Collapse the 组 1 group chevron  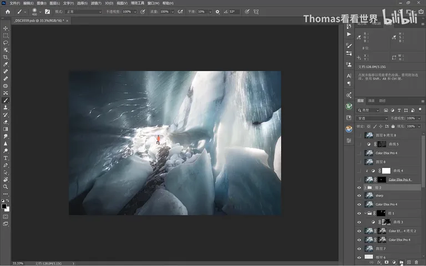[x=365, y=213]
